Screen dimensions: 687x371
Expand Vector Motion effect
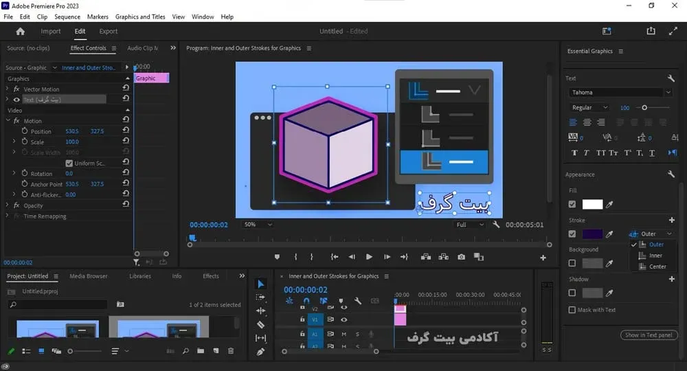pos(7,89)
